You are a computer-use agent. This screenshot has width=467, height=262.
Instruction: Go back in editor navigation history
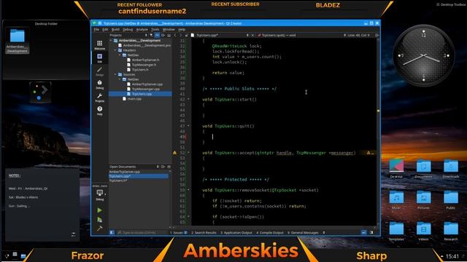(x=175, y=35)
